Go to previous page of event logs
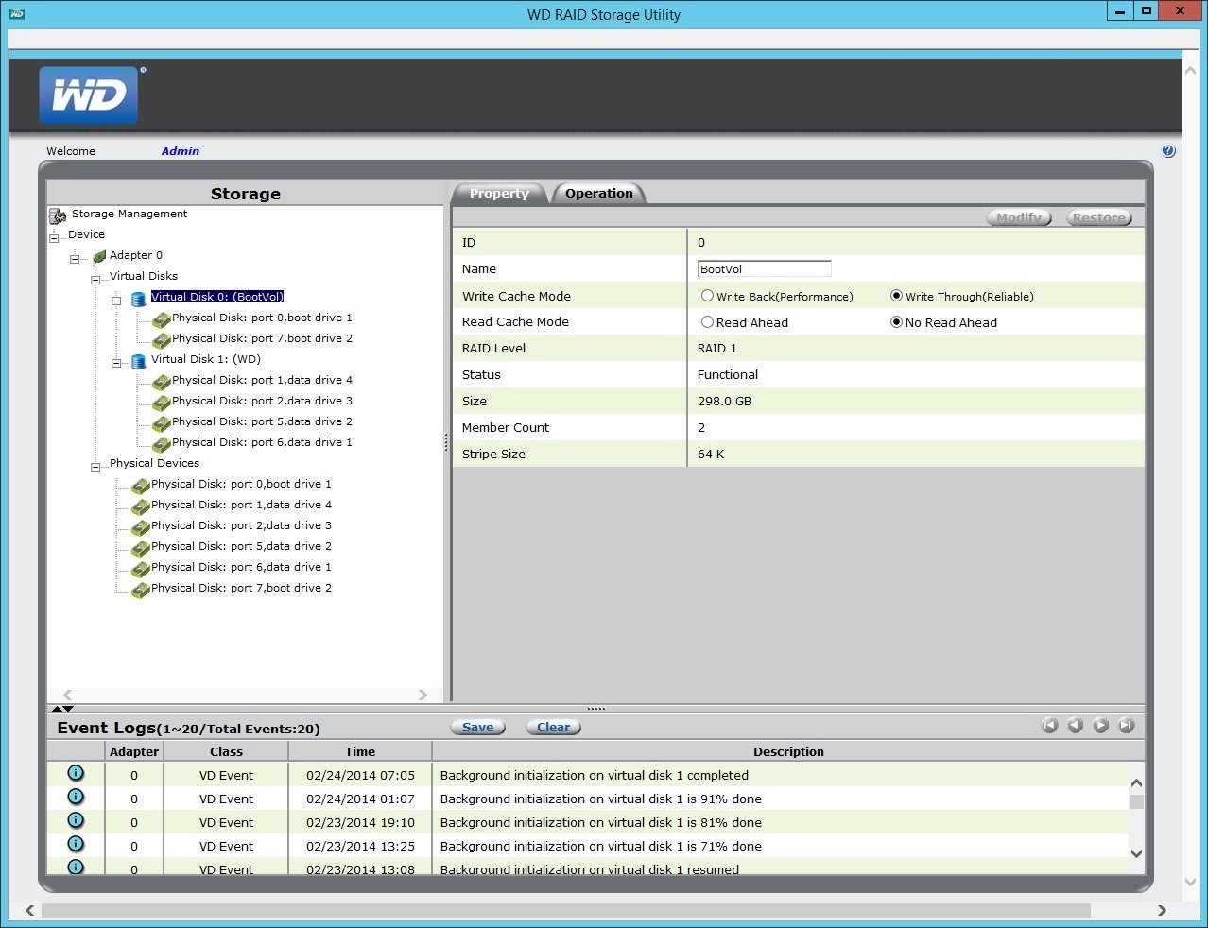This screenshot has height=928, width=1208. [1075, 725]
